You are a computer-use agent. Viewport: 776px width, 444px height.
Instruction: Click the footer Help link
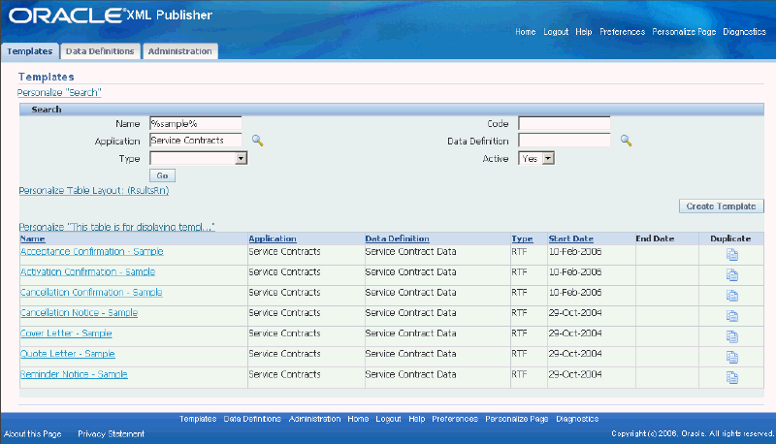[x=417, y=419]
